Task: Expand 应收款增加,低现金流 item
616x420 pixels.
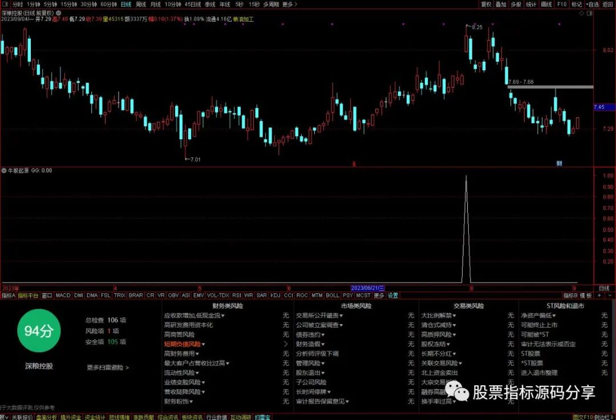Action: (194, 316)
